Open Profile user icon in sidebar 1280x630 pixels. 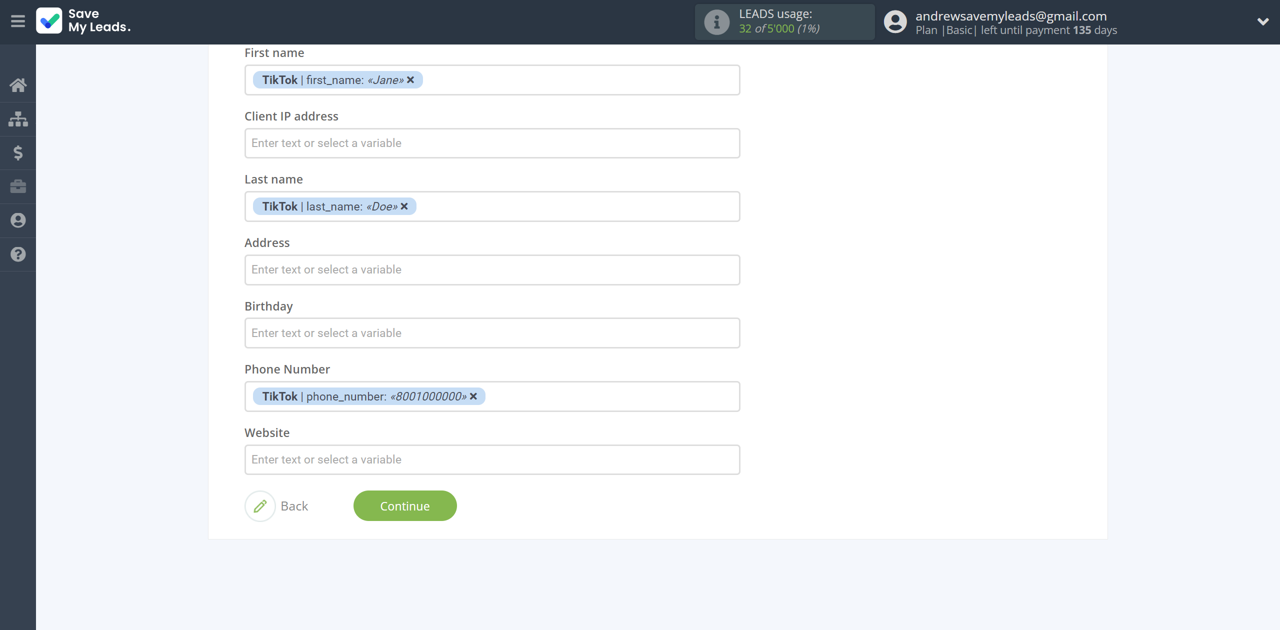18,220
